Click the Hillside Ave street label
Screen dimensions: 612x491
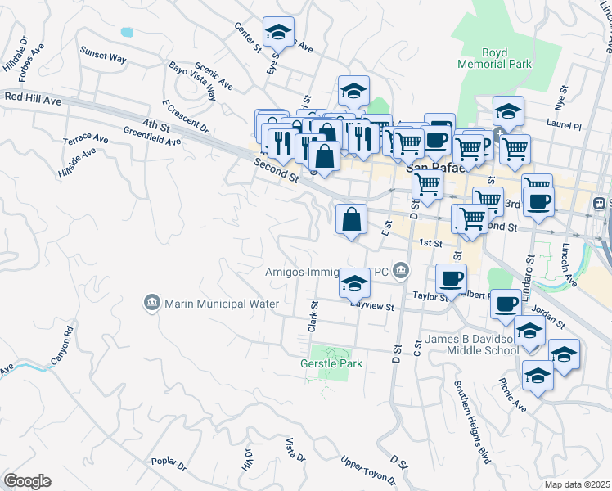click(x=77, y=163)
